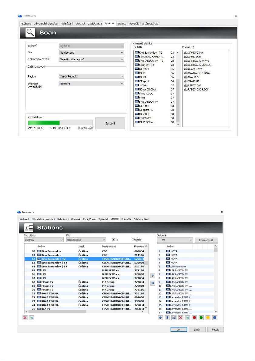Click app icon in Stations window title bar

point(19,212)
